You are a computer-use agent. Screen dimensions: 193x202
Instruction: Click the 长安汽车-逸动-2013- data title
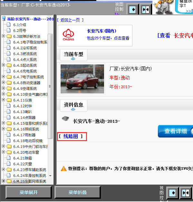coord(97,121)
